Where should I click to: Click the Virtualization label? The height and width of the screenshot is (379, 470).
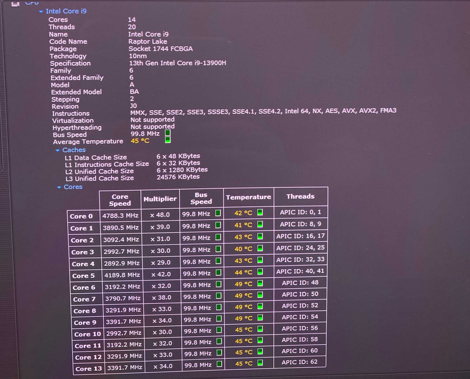pos(73,121)
